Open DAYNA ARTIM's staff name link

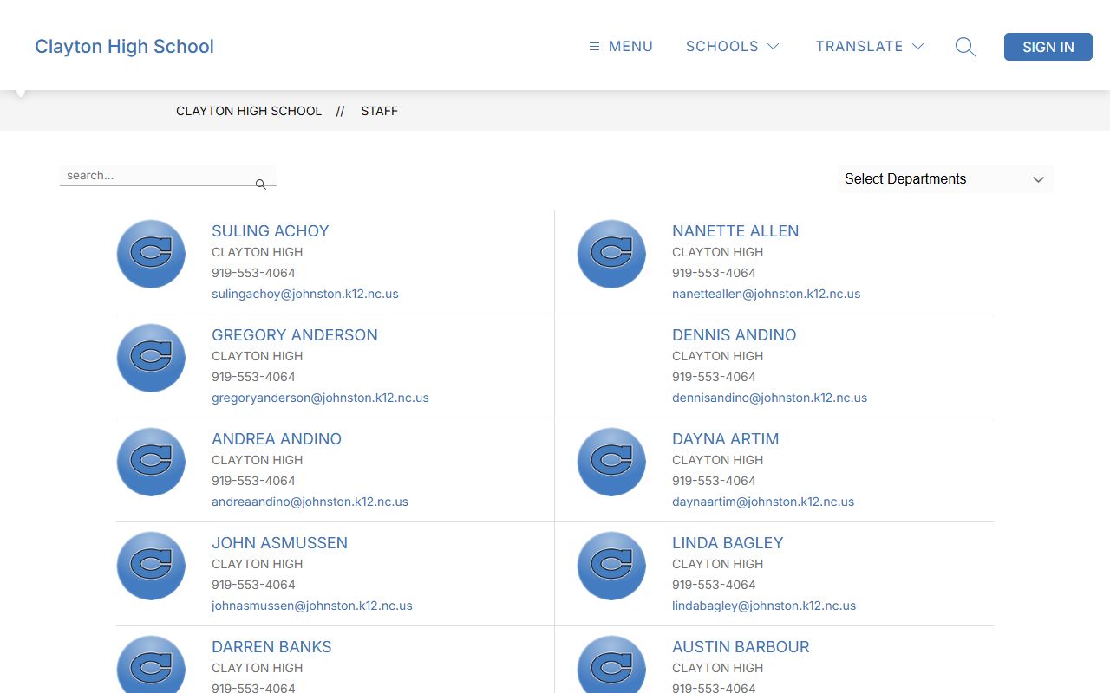[726, 439]
